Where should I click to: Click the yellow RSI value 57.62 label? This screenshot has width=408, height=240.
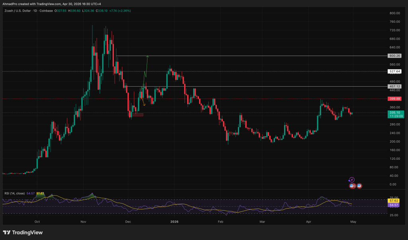(x=394, y=201)
